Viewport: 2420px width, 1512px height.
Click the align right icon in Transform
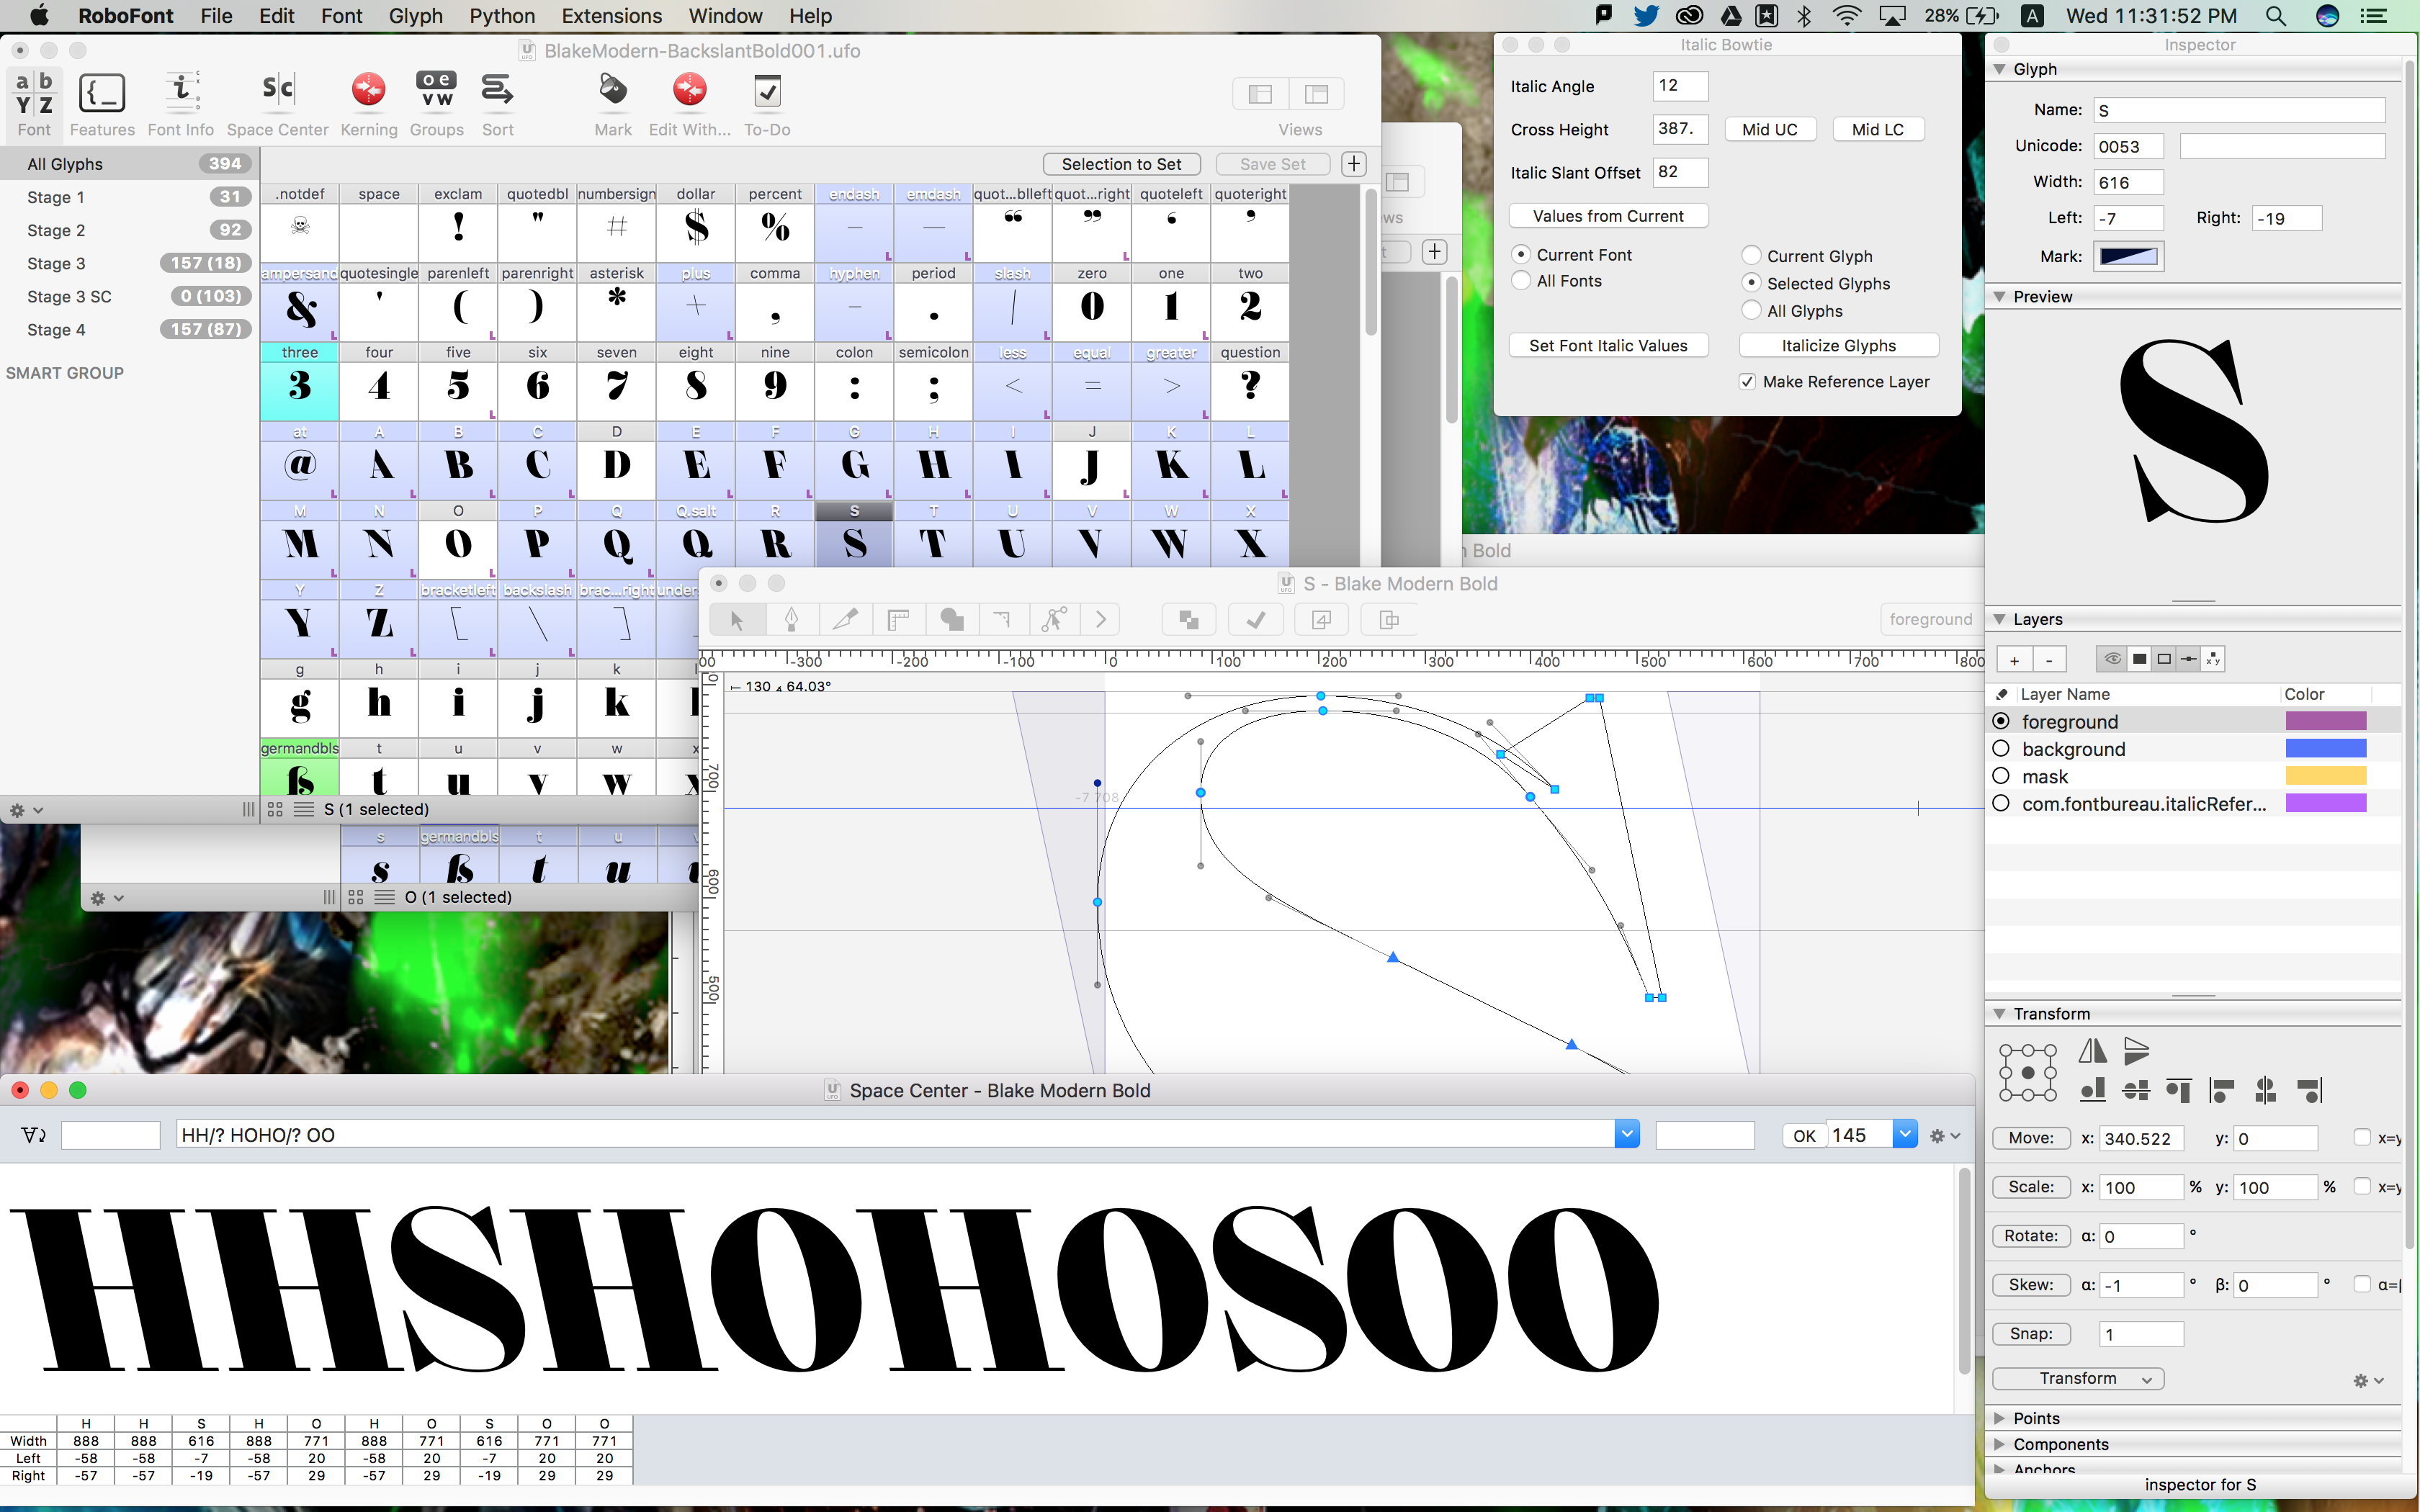coord(2310,1090)
